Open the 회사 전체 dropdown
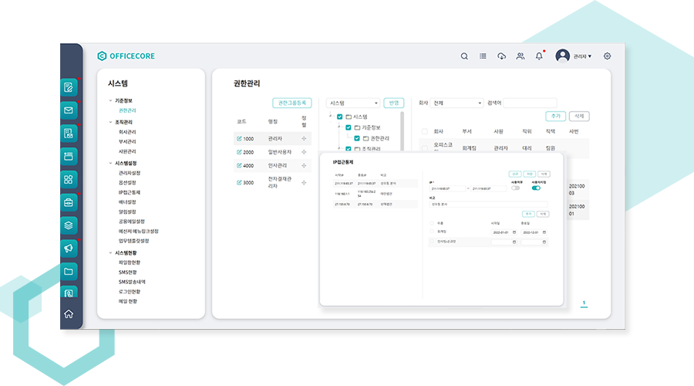Screen dimensions: 694x386 click(456, 103)
